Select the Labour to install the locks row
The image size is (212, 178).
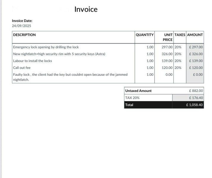click(32, 61)
